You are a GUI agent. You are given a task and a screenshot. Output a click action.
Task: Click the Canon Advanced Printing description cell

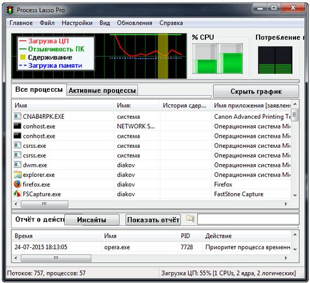pos(252,116)
